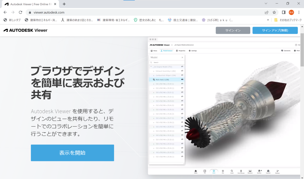Toggle visibility of ISO 4762 M6 x 25:36
This screenshot has width=304, height=179.
(182, 157)
